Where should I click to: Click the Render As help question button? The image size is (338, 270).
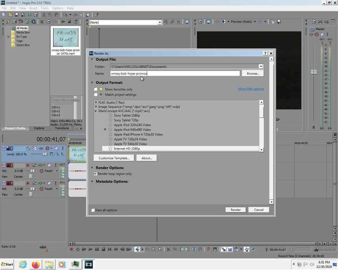pos(265,53)
